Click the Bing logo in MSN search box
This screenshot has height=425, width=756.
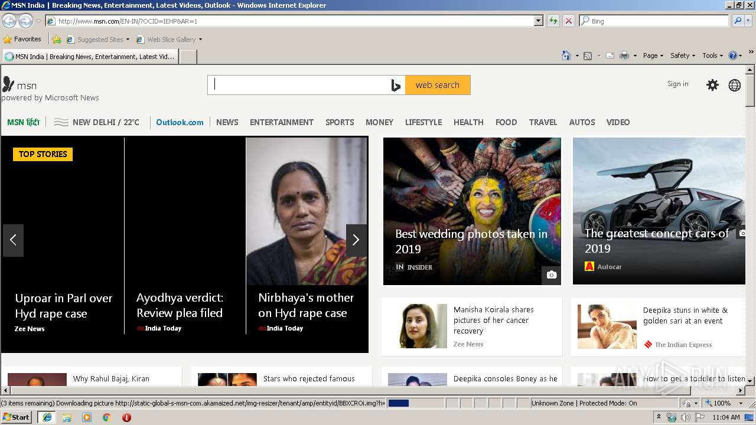(x=396, y=85)
